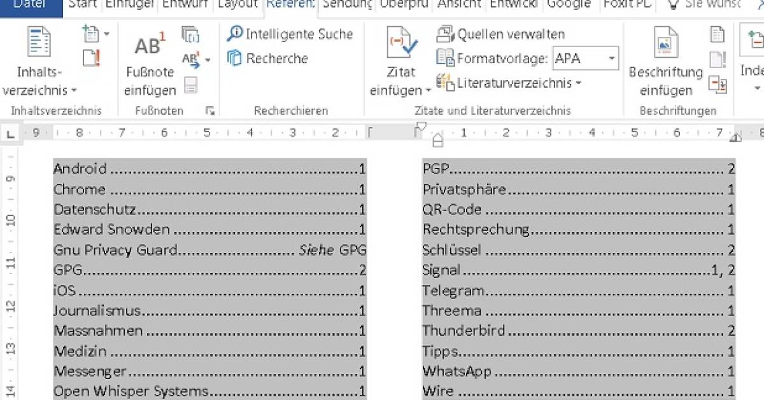Click the Telegram index entry
This screenshot has height=400, width=764.
pos(453,291)
